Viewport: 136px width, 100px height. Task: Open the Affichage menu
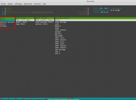tap(18, 4)
